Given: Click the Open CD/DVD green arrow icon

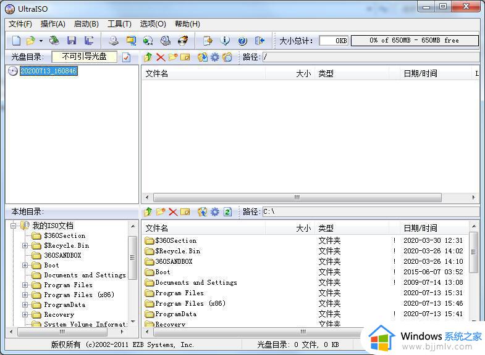Looking at the screenshot, I should click(x=54, y=41).
